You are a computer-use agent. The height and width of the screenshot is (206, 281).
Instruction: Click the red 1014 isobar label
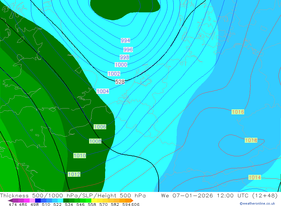[255, 178]
